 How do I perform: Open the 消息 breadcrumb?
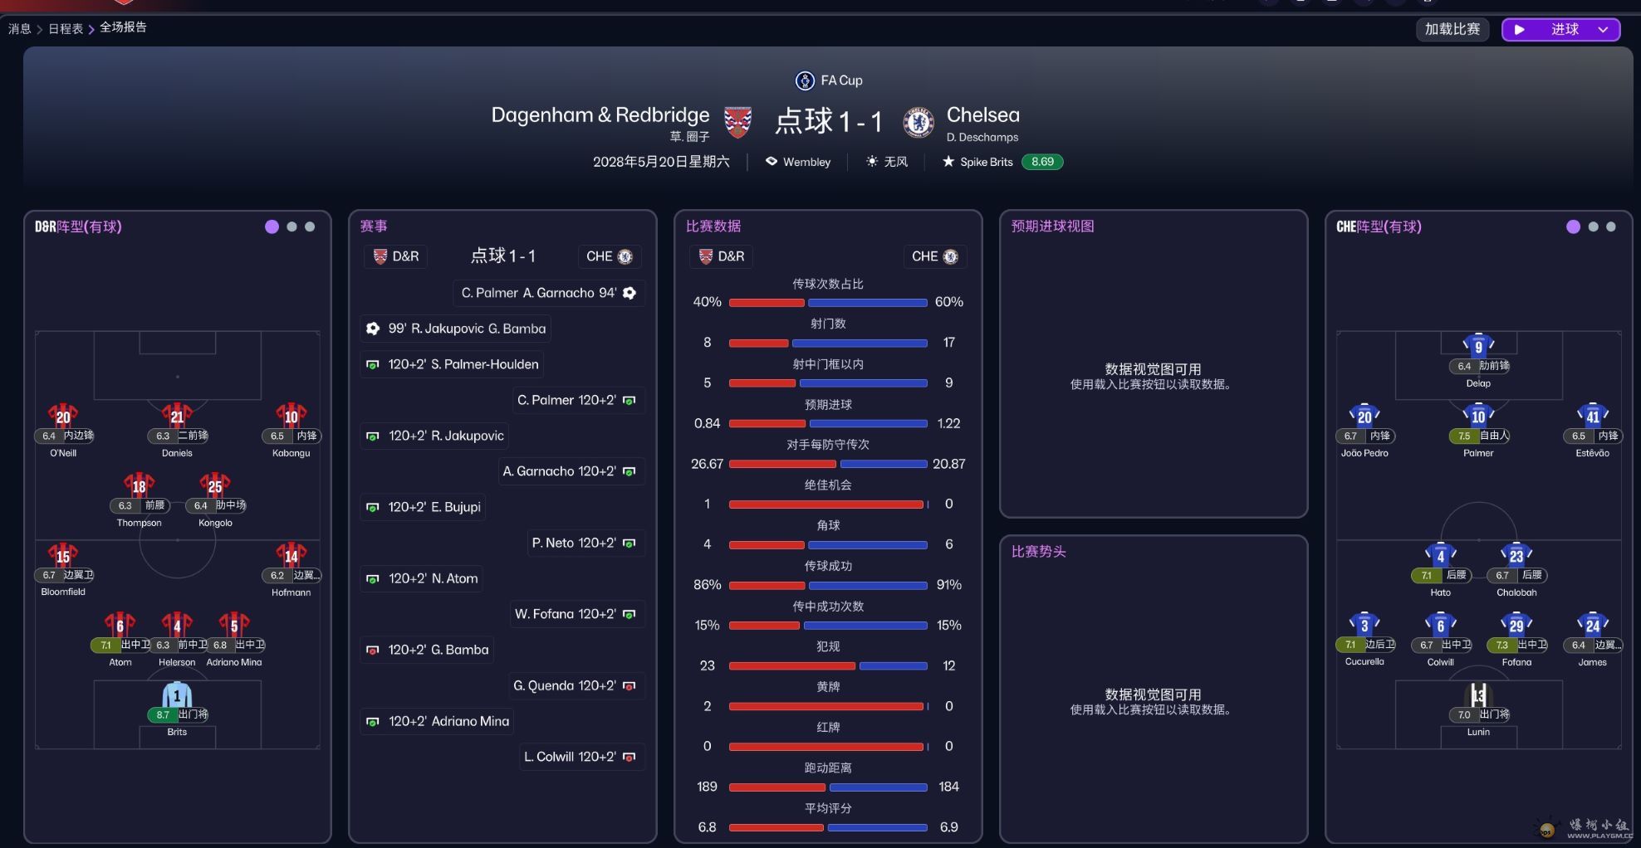[20, 28]
